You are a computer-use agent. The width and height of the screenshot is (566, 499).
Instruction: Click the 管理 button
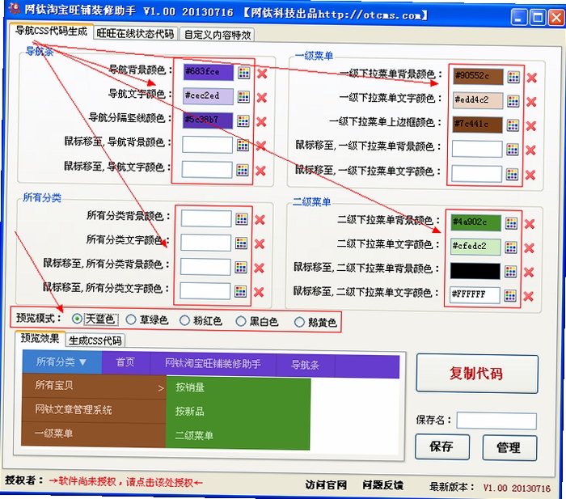click(509, 448)
